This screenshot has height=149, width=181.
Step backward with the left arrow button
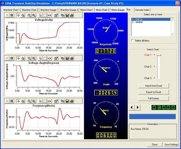click(x=132, y=107)
